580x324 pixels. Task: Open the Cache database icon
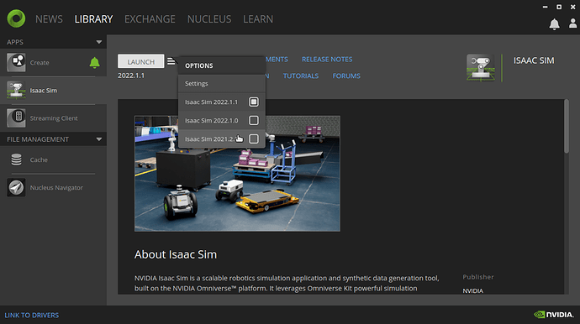point(16,159)
